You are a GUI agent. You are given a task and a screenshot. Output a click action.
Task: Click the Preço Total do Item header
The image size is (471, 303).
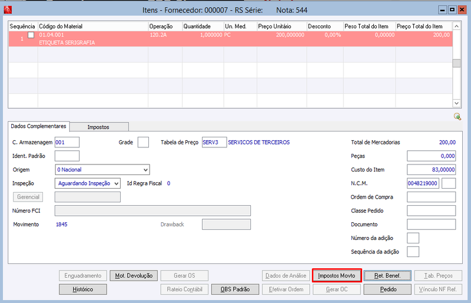point(424,26)
